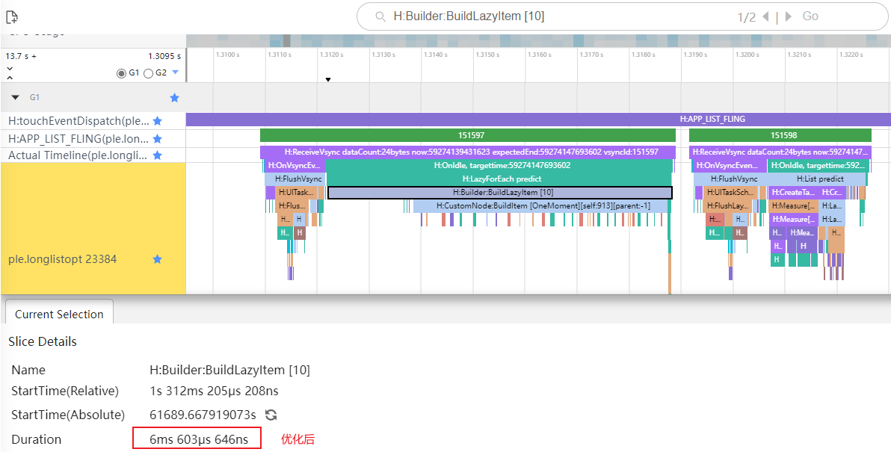Click star on ple.longlistopt 23384 thread
Viewport: 891px width, 452px height.
pyautogui.click(x=157, y=259)
